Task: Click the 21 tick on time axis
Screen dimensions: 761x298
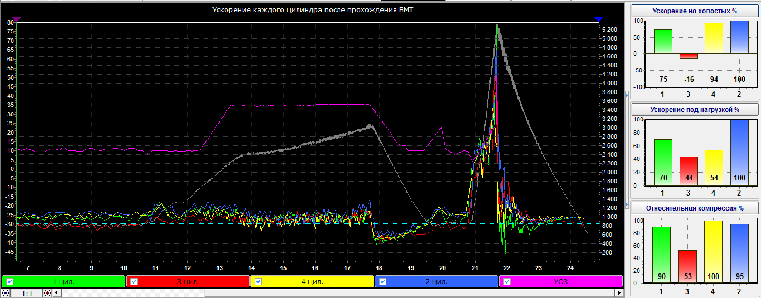Action: pyautogui.click(x=474, y=267)
